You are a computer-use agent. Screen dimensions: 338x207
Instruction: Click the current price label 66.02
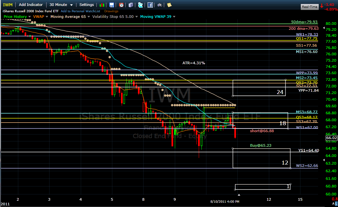(x=332, y=138)
